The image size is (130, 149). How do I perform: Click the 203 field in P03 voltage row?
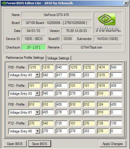[89, 93]
